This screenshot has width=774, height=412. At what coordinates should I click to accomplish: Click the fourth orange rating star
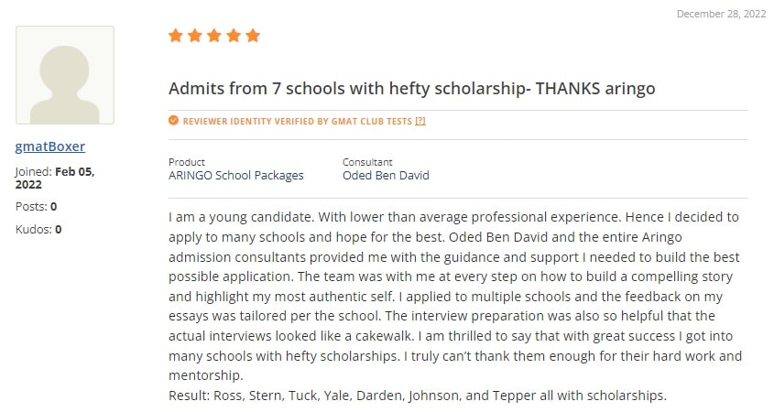point(234,36)
